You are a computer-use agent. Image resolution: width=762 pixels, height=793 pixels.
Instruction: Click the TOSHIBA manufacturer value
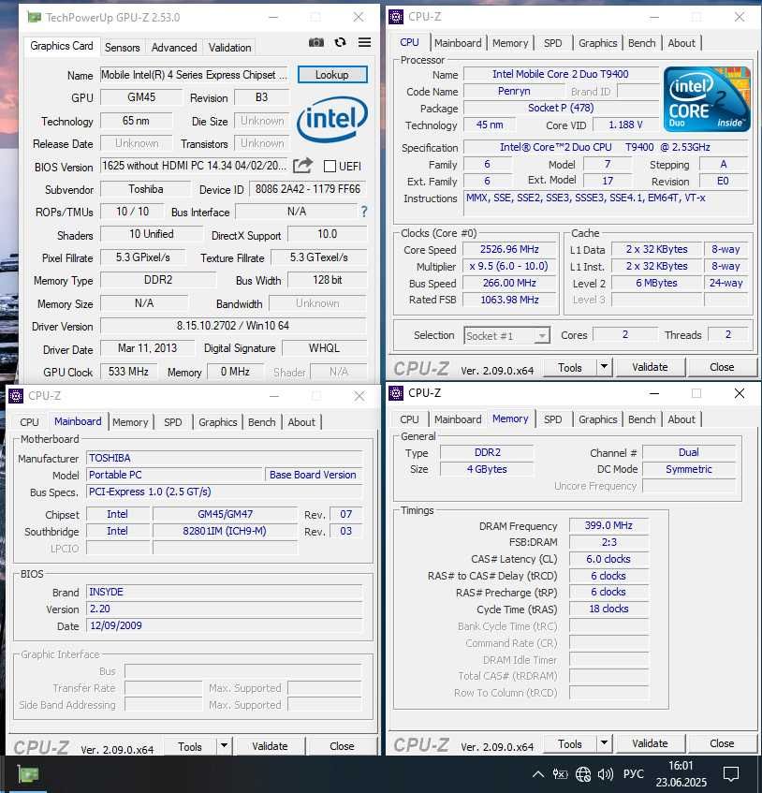click(x=225, y=458)
